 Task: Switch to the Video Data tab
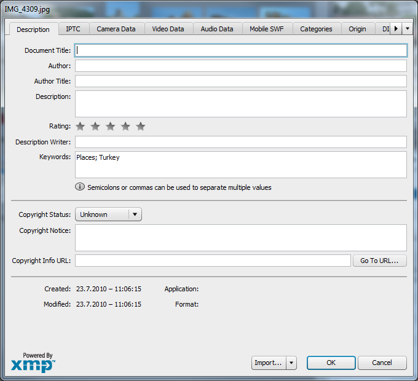[168, 29]
